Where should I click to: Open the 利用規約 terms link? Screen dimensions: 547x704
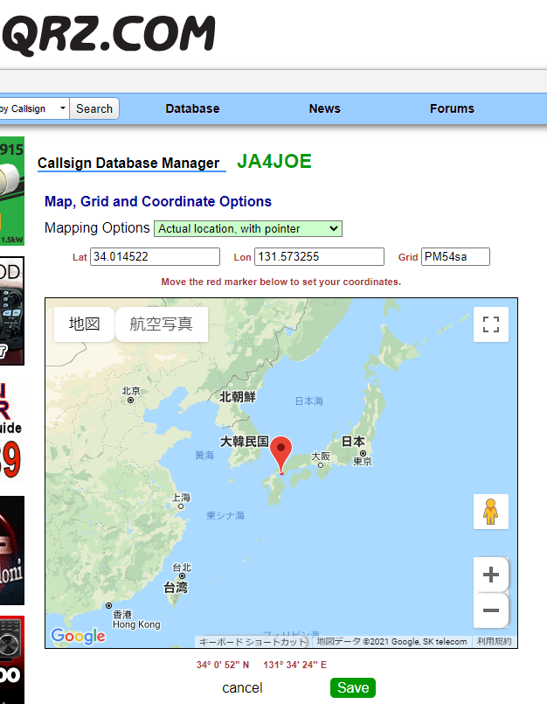point(494,641)
